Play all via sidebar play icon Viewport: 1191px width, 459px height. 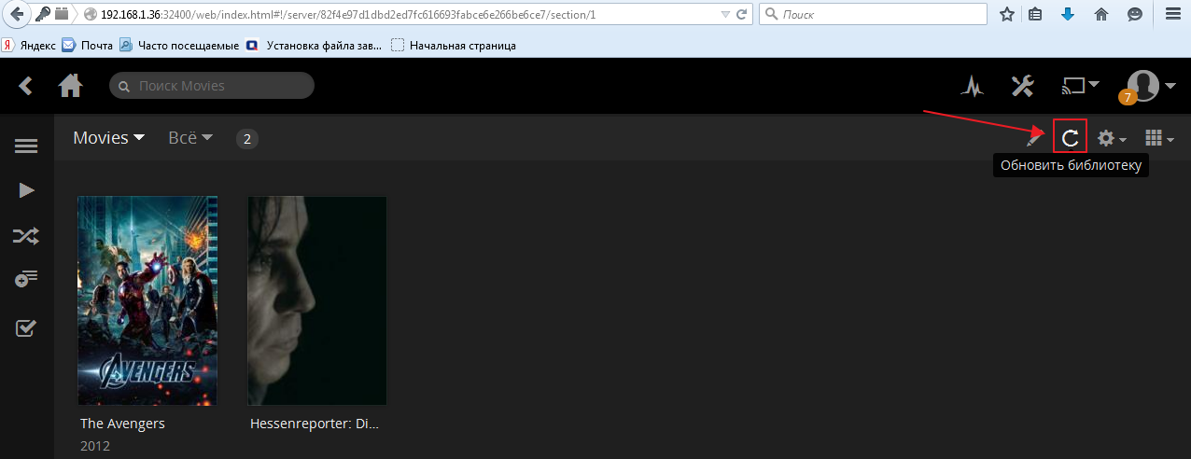point(26,190)
